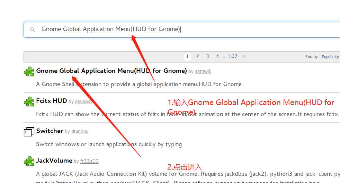Click the search magnifier icon
340x183 pixels.
pyautogui.click(x=33, y=30)
